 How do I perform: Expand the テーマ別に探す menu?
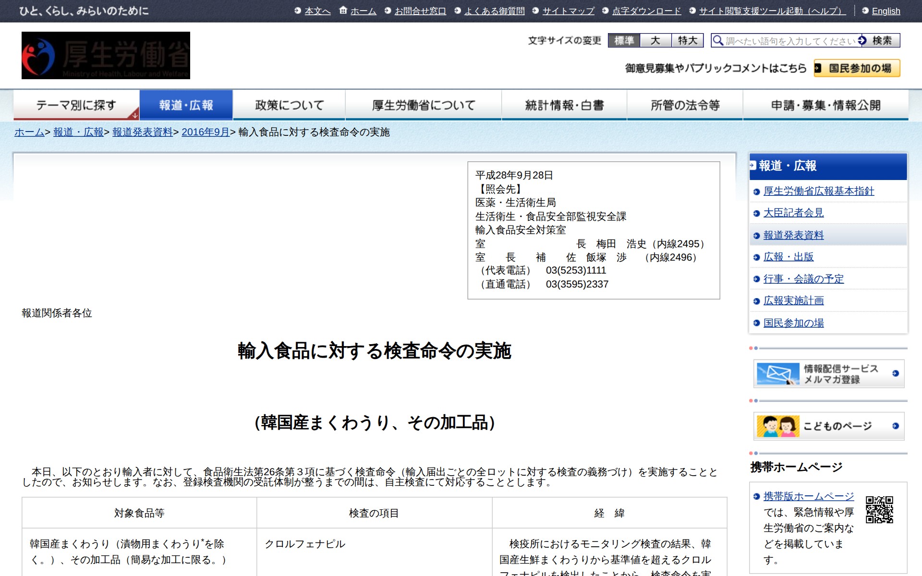[x=77, y=104]
